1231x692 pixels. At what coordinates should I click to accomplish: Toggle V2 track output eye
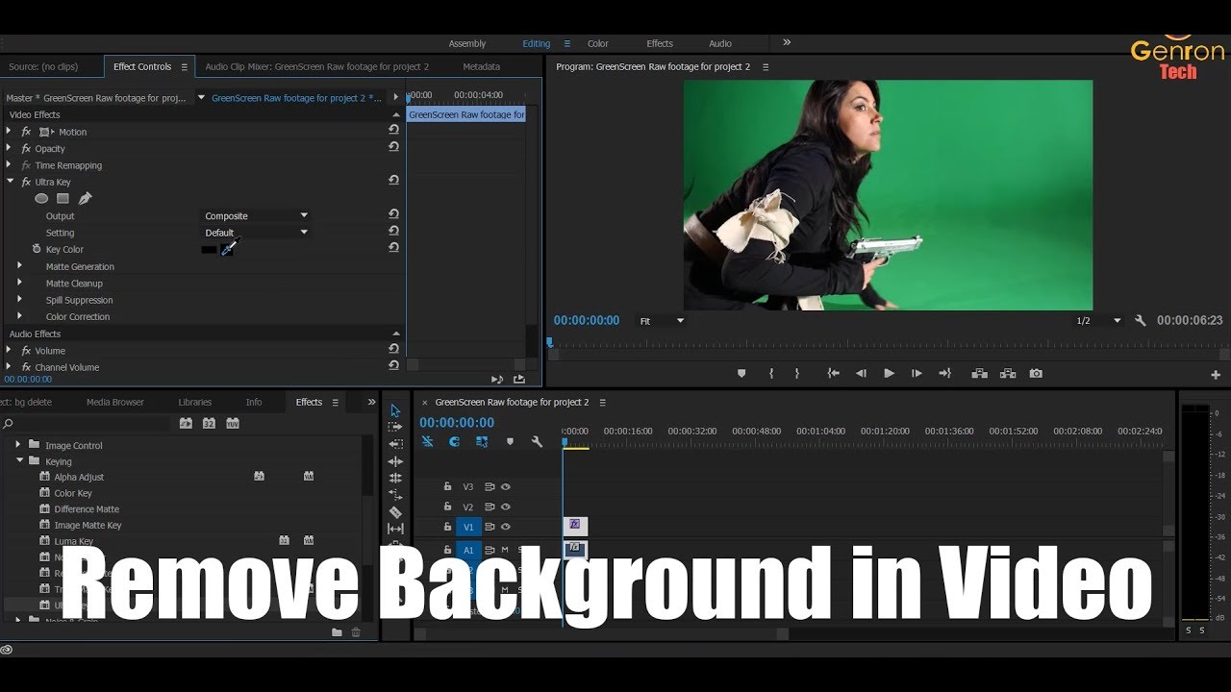[x=506, y=507]
